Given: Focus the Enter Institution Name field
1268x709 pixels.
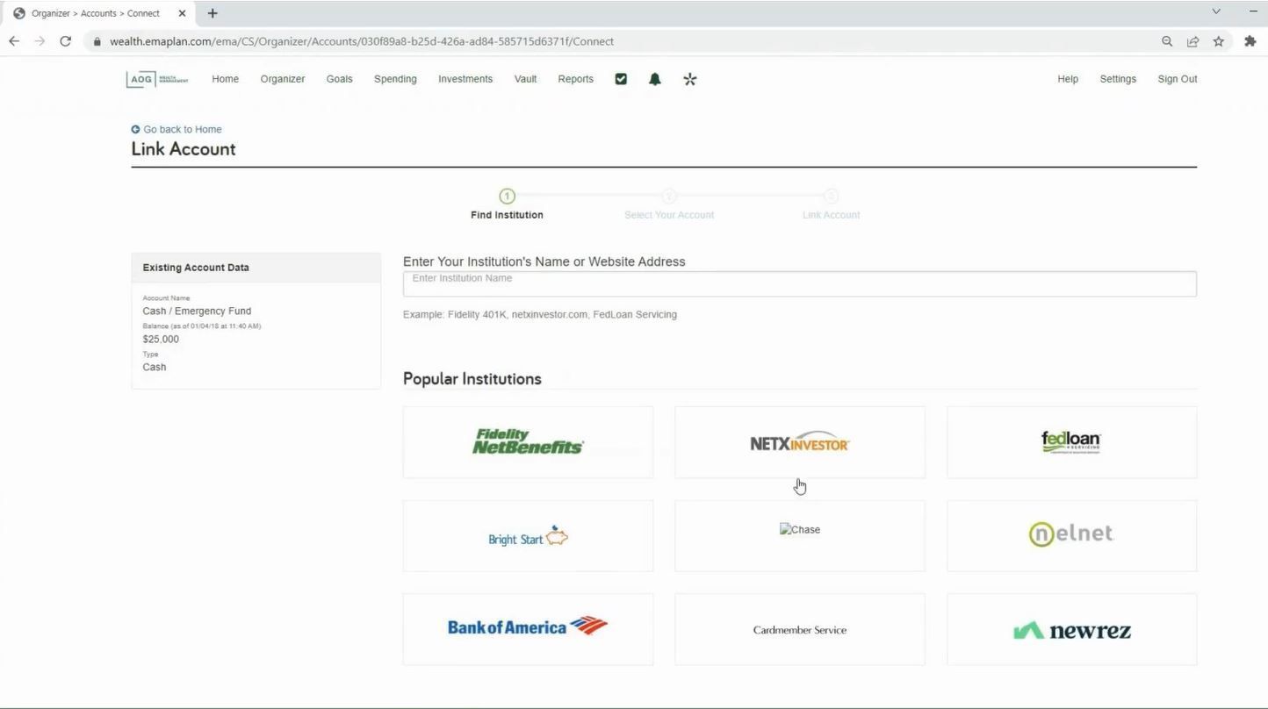Looking at the screenshot, I should (x=799, y=283).
